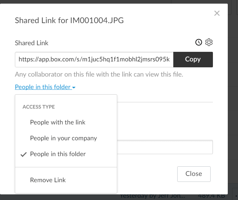Screen dimensions: 238x200
Task: Click the 489.4 KB file size text
Action: [x=215, y=196]
